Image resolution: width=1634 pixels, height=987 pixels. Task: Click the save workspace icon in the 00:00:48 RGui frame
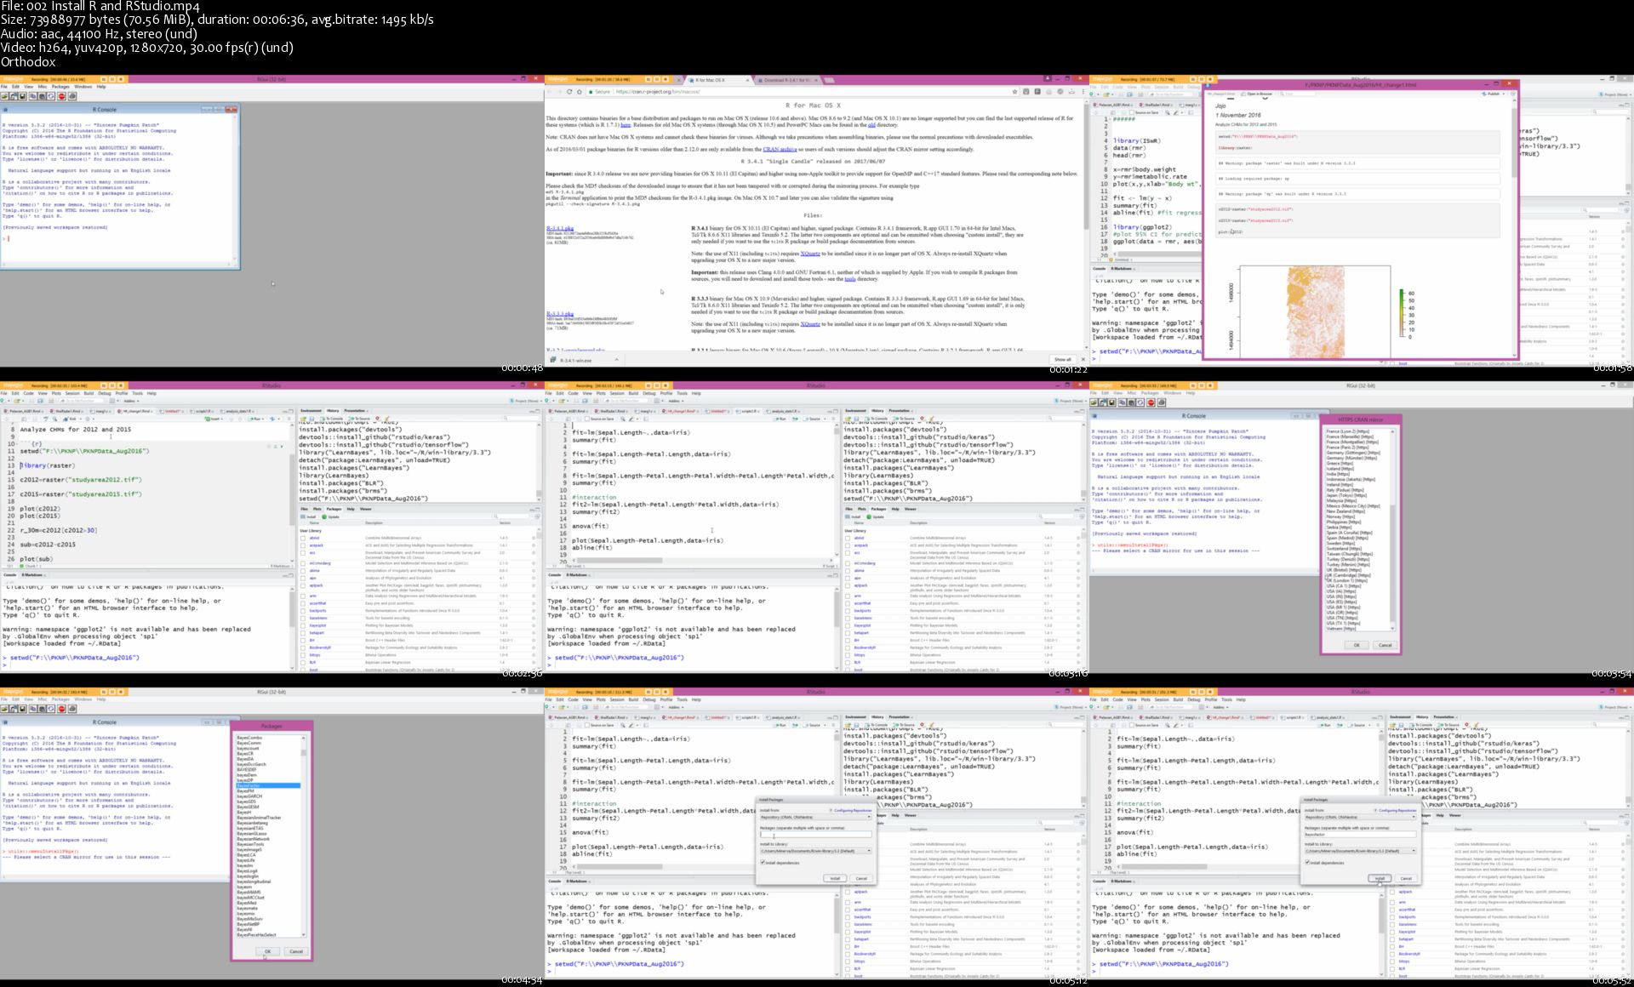pyautogui.click(x=23, y=96)
